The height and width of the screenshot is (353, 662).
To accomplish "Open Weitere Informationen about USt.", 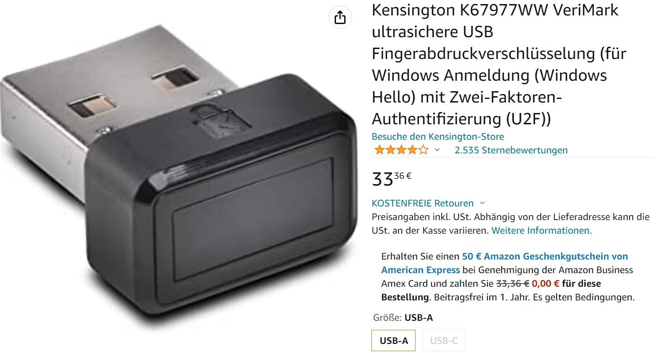I will 542,230.
